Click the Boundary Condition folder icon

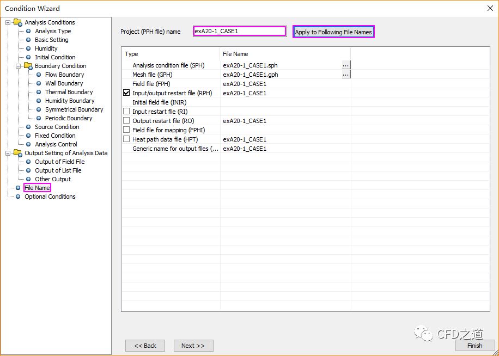pyautogui.click(x=28, y=66)
